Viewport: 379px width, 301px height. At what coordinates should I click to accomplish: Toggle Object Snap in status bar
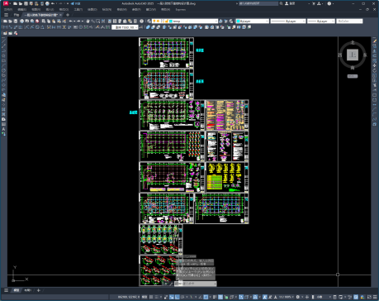click(x=206, y=297)
